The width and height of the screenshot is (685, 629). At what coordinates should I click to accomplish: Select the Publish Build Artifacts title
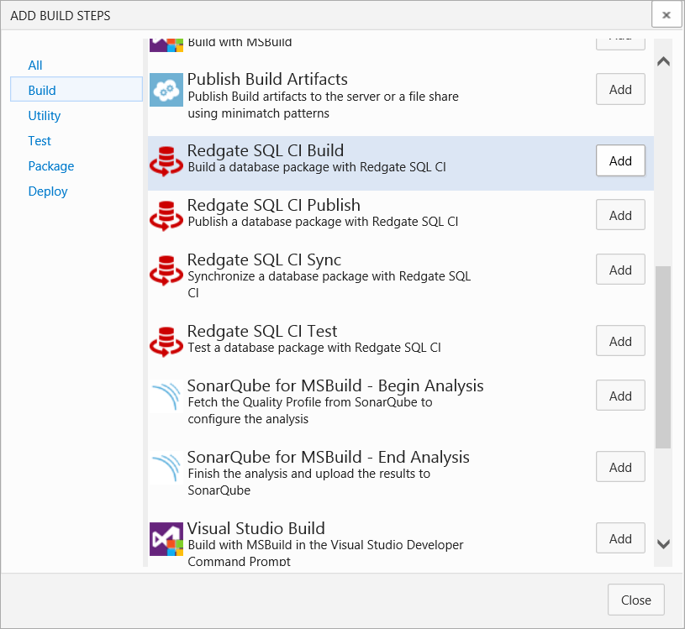[x=267, y=80]
